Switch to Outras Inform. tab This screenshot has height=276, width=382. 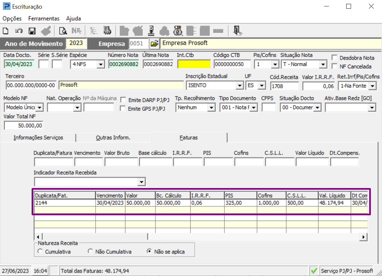113,138
